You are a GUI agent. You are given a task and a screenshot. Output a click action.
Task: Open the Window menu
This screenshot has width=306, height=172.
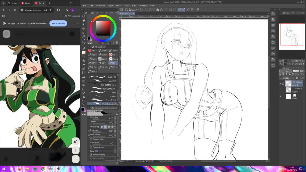pyautogui.click(x=143, y=6)
